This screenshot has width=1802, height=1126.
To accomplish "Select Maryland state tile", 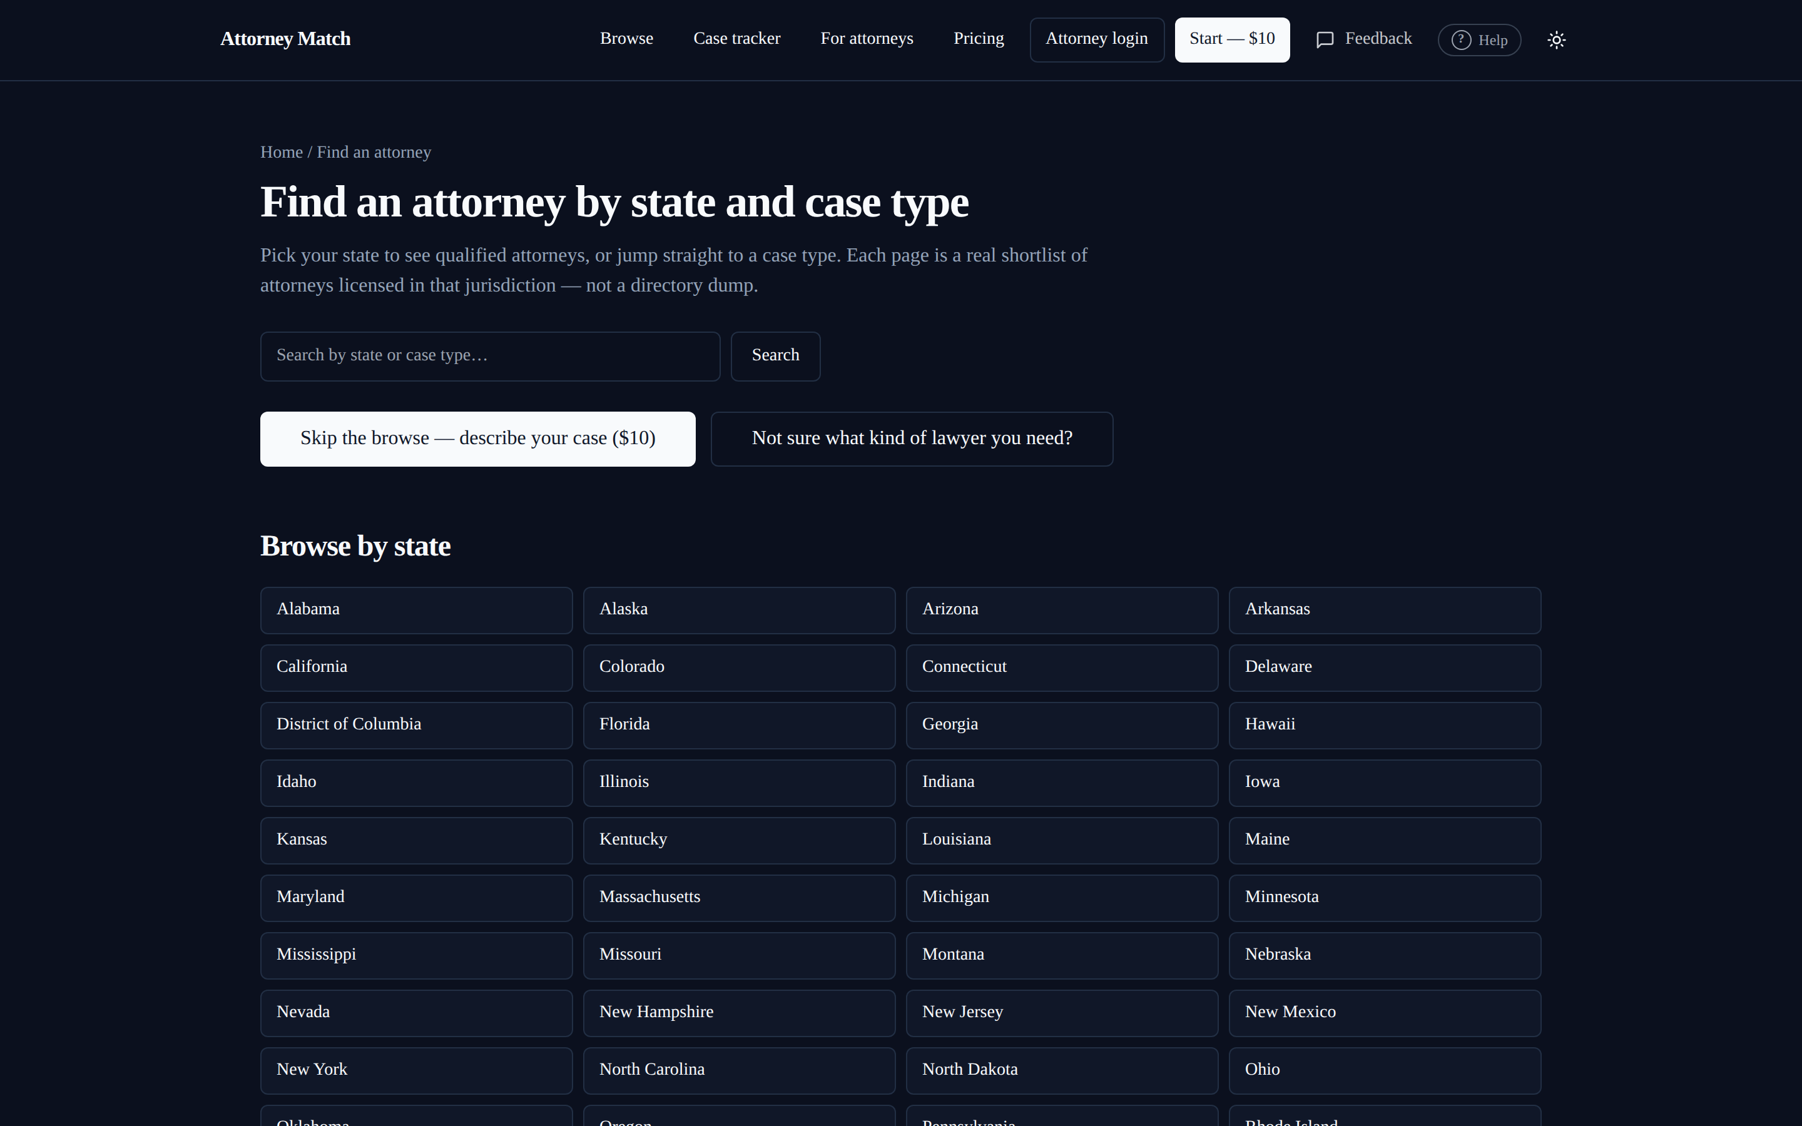I will click(416, 898).
